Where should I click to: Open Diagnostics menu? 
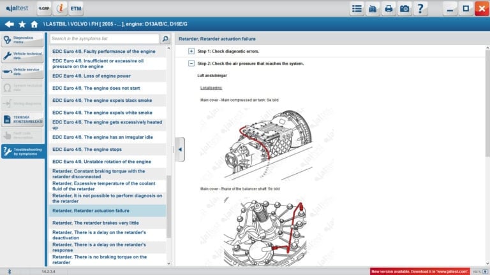(22, 40)
